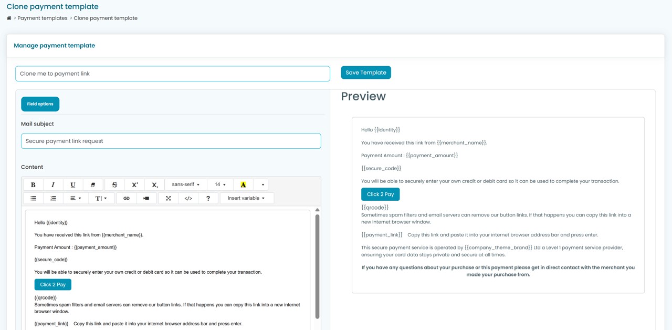The height and width of the screenshot is (330, 672).
Task: Open the Field options button
Action: click(40, 104)
